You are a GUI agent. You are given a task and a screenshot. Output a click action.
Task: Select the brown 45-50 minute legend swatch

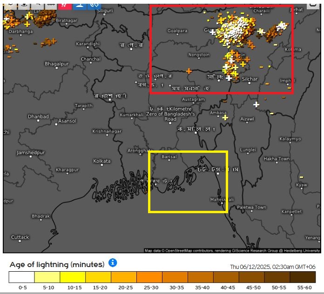point(252,277)
